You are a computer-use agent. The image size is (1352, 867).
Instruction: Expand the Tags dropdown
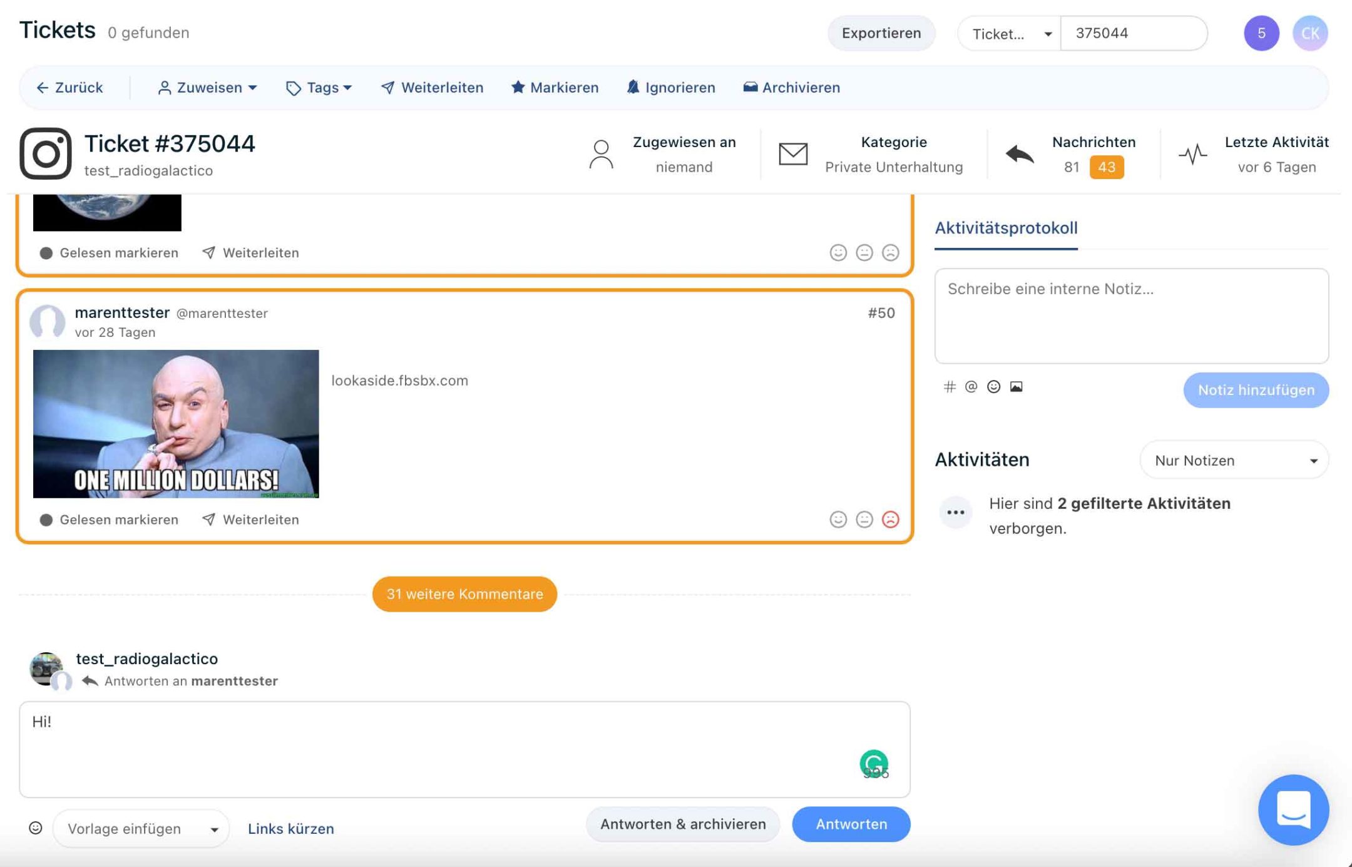[x=319, y=88]
